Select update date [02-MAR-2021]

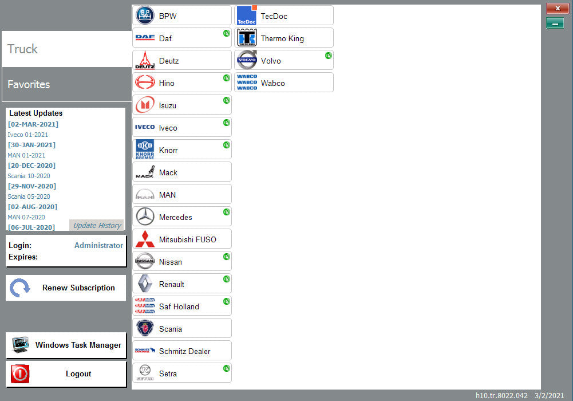coord(33,124)
